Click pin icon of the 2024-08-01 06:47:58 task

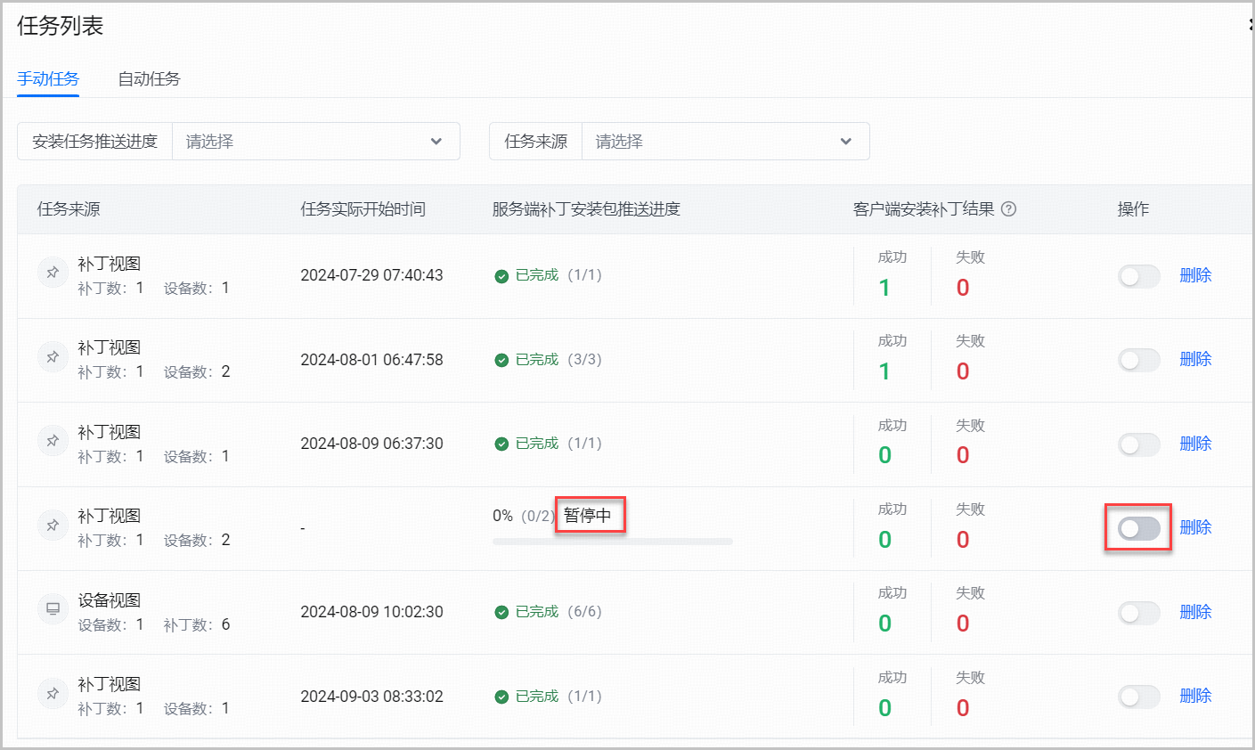coord(53,357)
